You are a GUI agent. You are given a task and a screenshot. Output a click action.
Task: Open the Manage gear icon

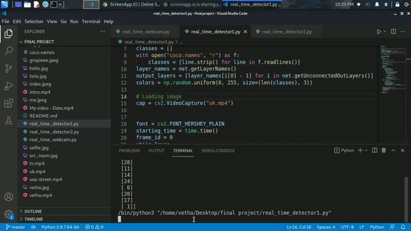coord(8,214)
